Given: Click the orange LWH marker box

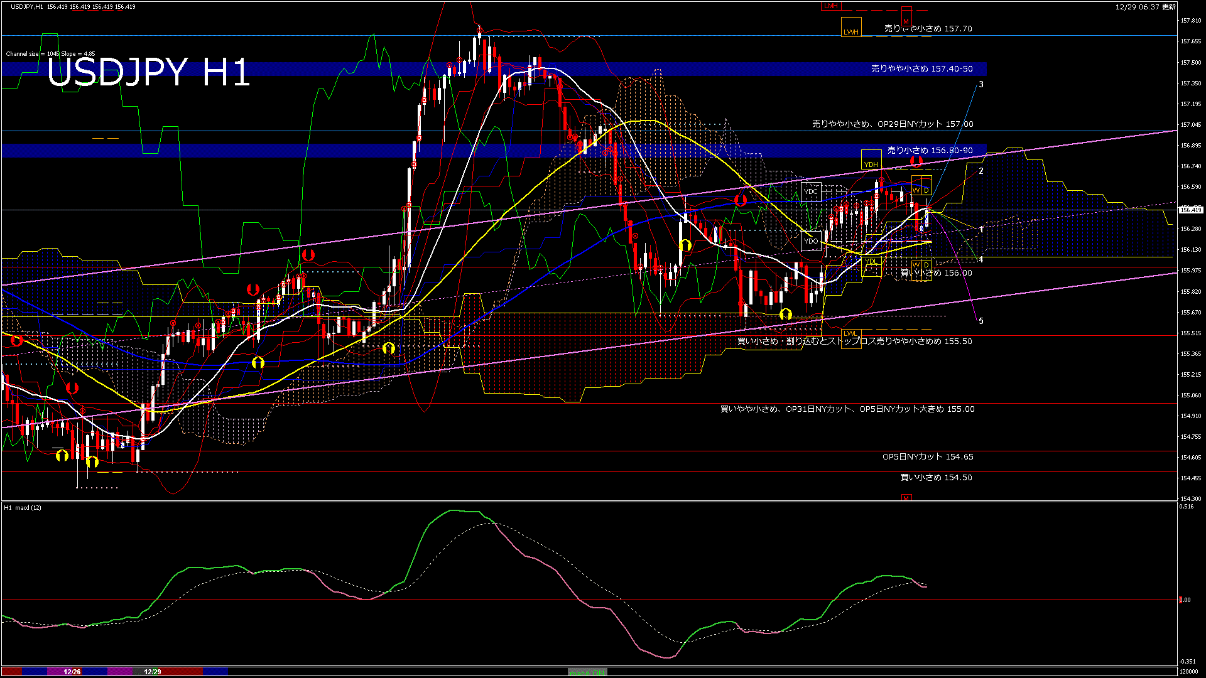Looking at the screenshot, I should (x=852, y=28).
